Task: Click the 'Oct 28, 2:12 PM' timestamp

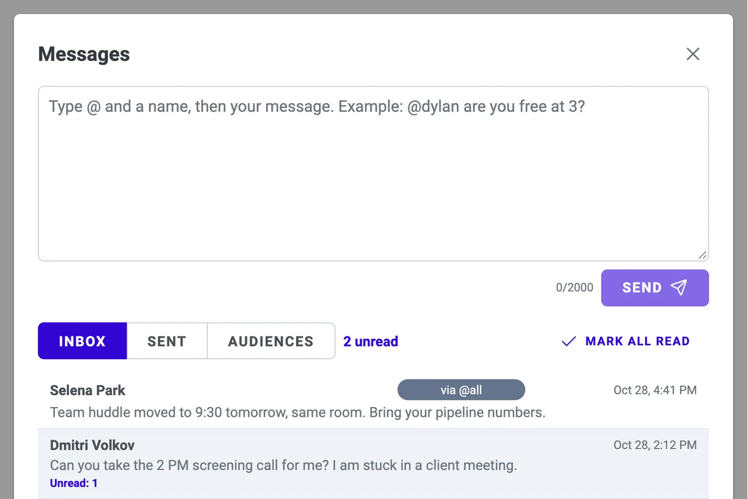Action: [655, 445]
